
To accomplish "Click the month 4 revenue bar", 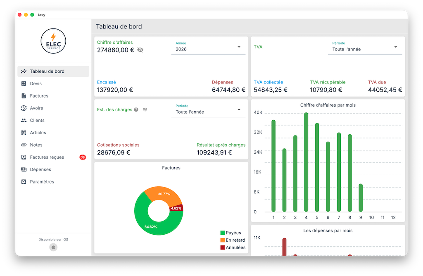I will click(306, 162).
